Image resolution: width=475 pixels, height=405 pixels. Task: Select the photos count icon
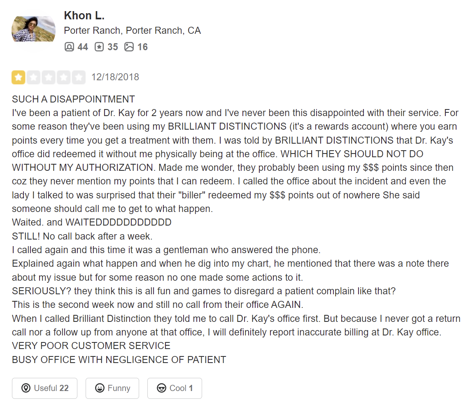tap(129, 47)
